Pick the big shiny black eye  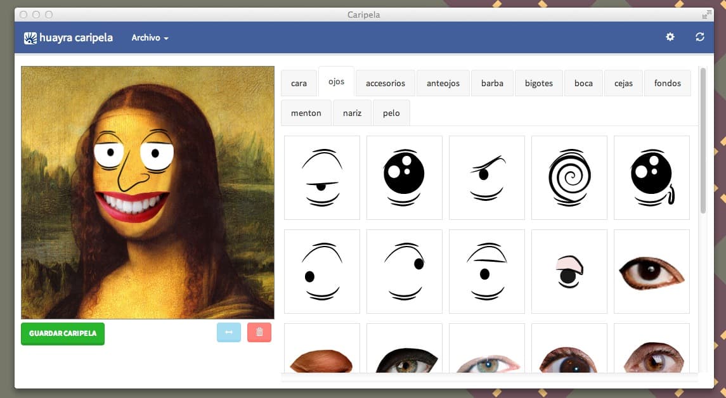[x=404, y=177]
